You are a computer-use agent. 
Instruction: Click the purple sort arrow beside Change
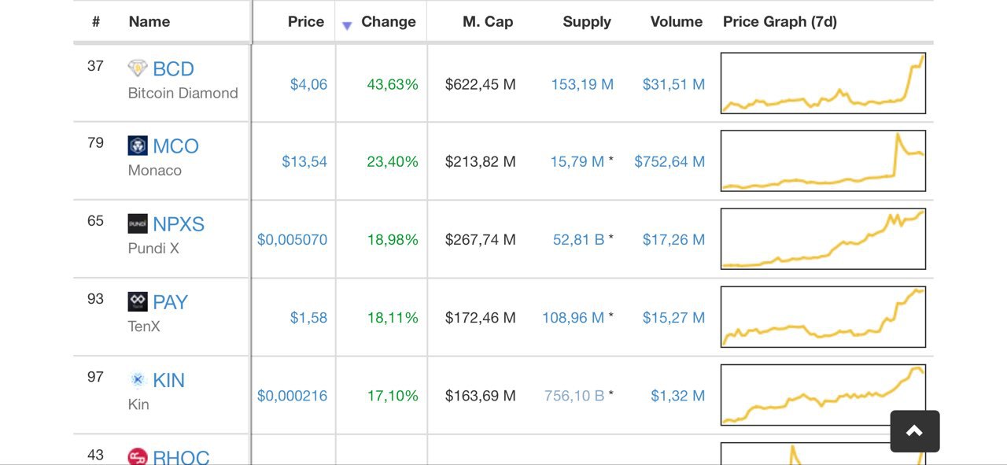[347, 26]
